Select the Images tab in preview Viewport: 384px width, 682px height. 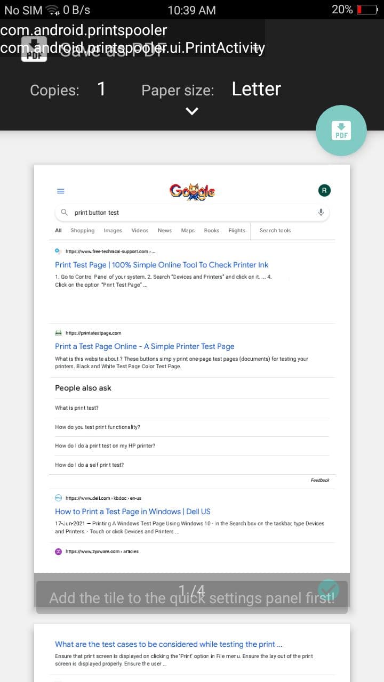[113, 231]
